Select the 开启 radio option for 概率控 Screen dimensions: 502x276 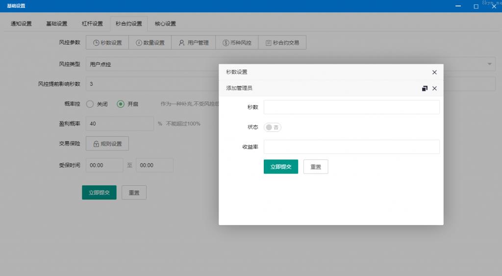(x=121, y=104)
